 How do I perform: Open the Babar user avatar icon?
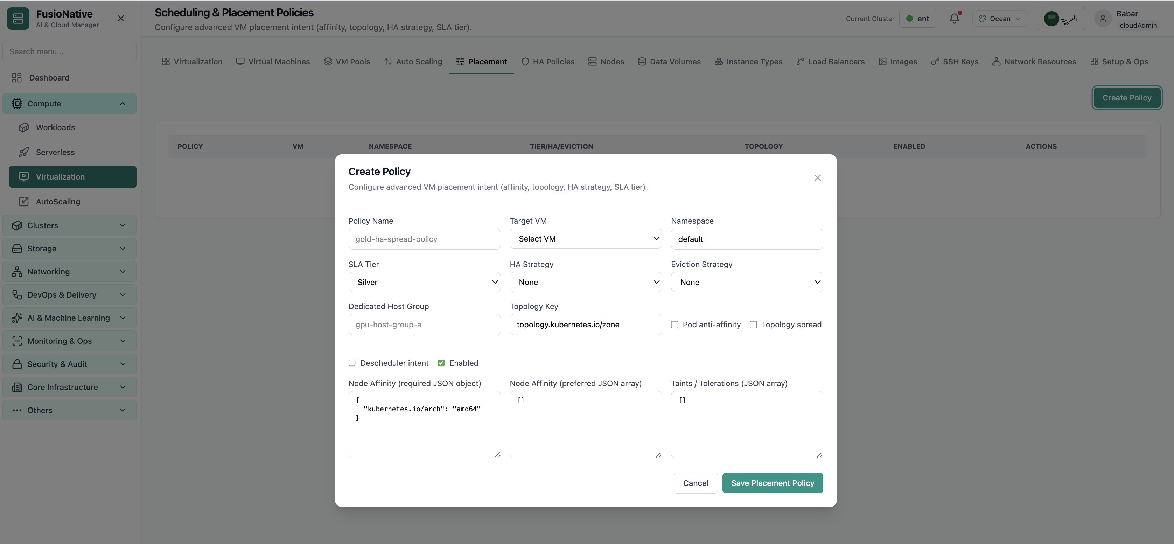click(1103, 19)
